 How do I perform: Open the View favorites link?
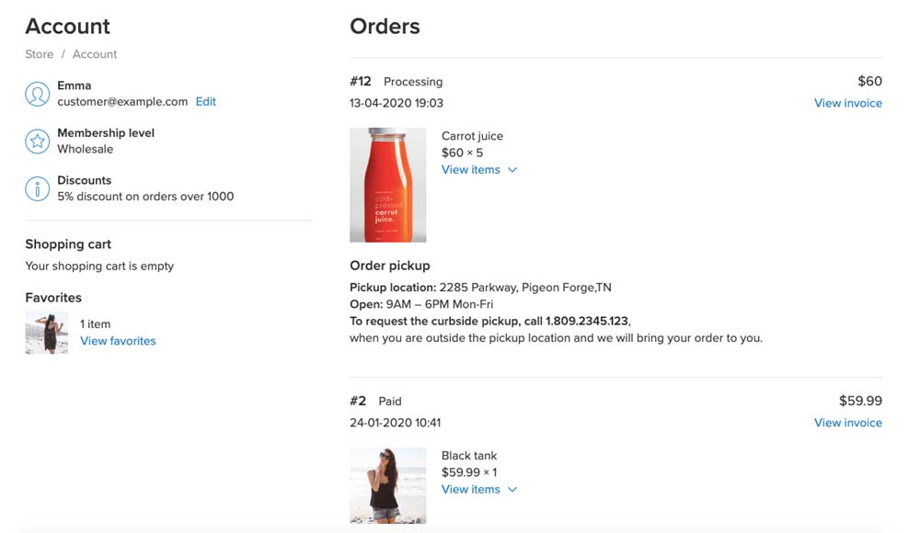tap(118, 341)
